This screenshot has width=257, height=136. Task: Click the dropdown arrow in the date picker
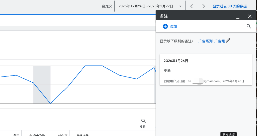[x=180, y=6]
